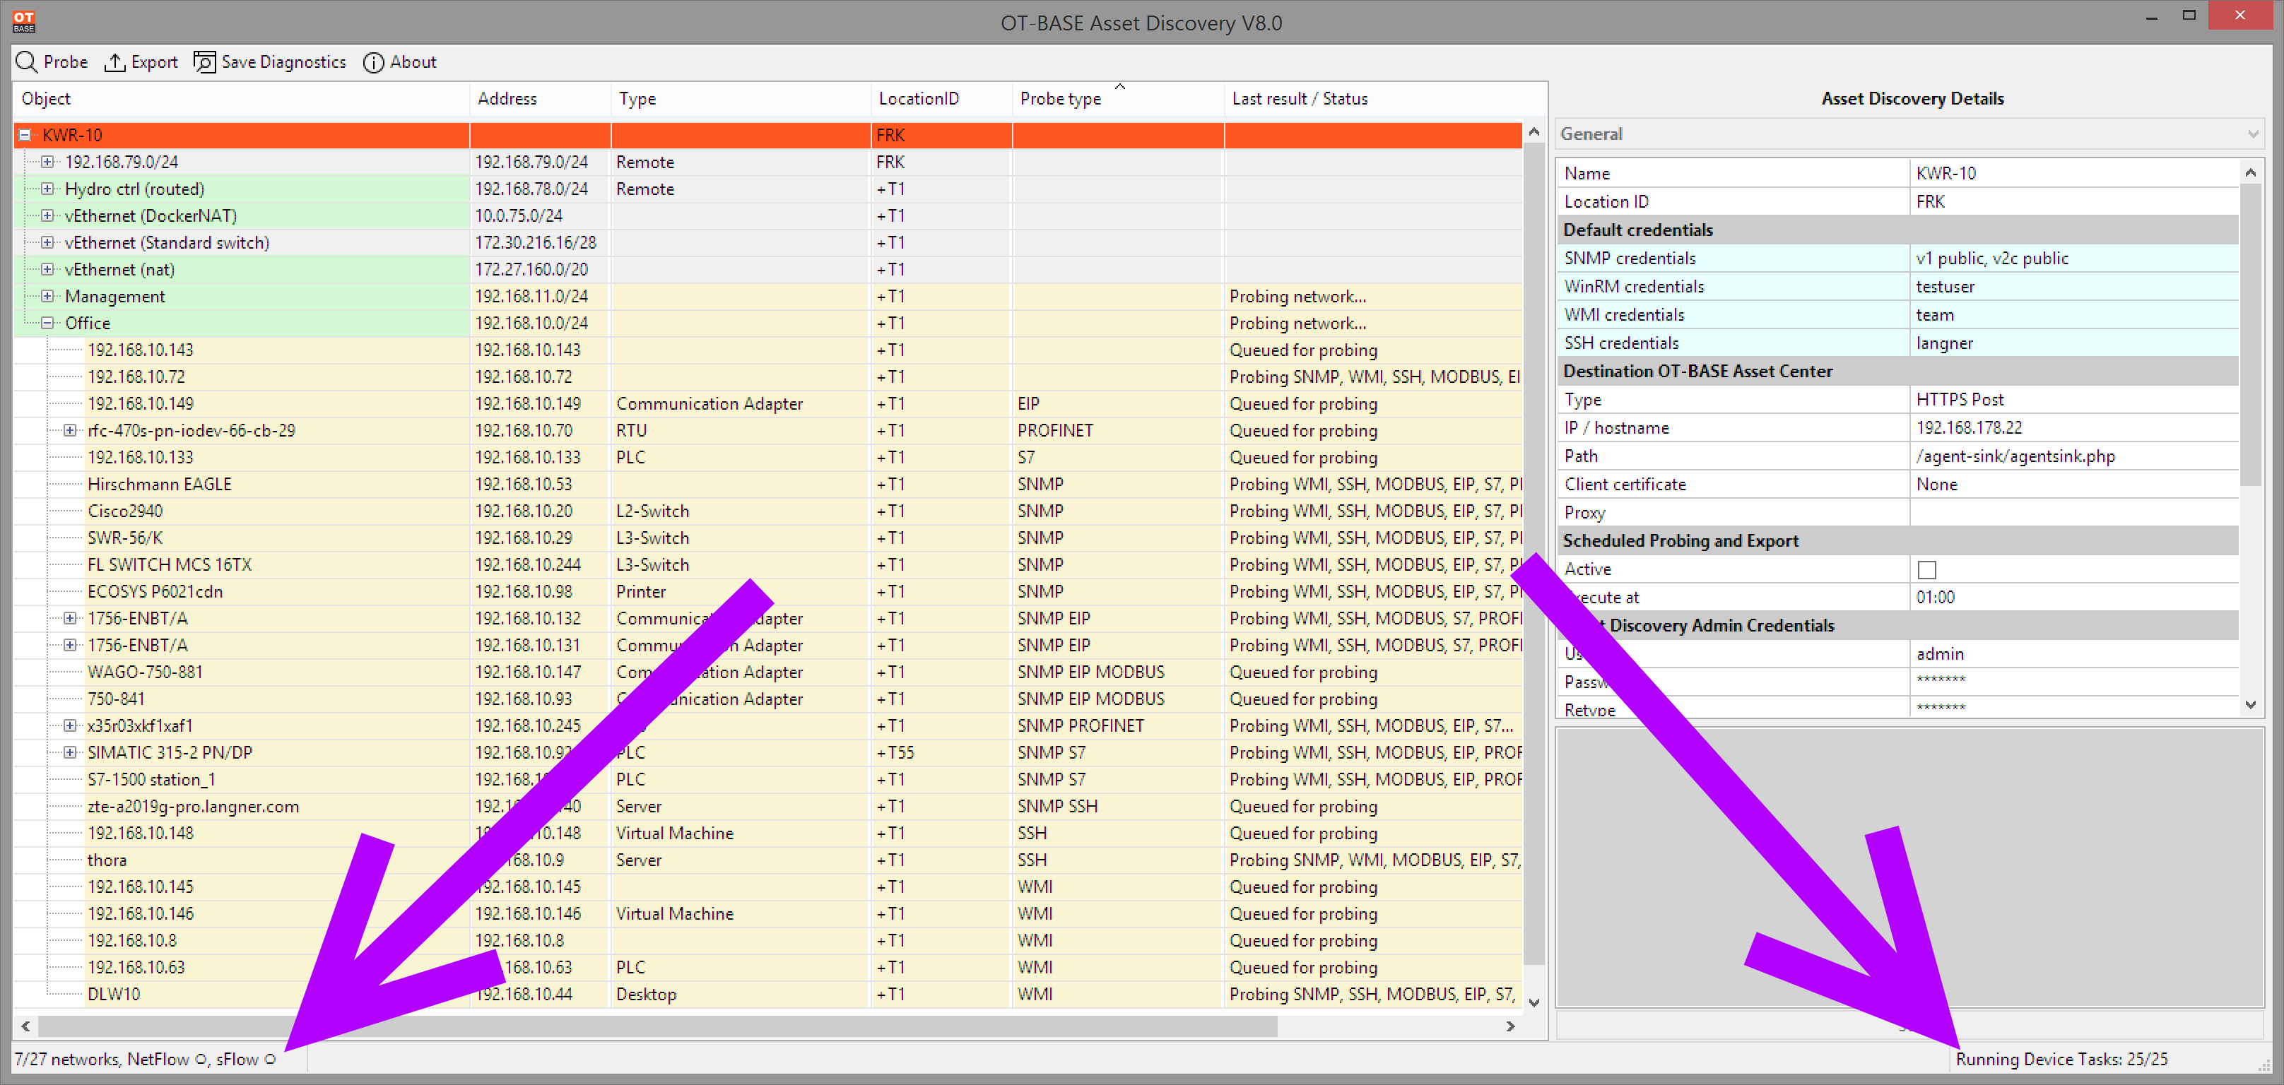Edit the Location ID value FRK
The width and height of the screenshot is (2284, 1085).
click(2074, 201)
